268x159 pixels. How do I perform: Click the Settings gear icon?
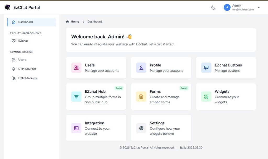point(141,128)
